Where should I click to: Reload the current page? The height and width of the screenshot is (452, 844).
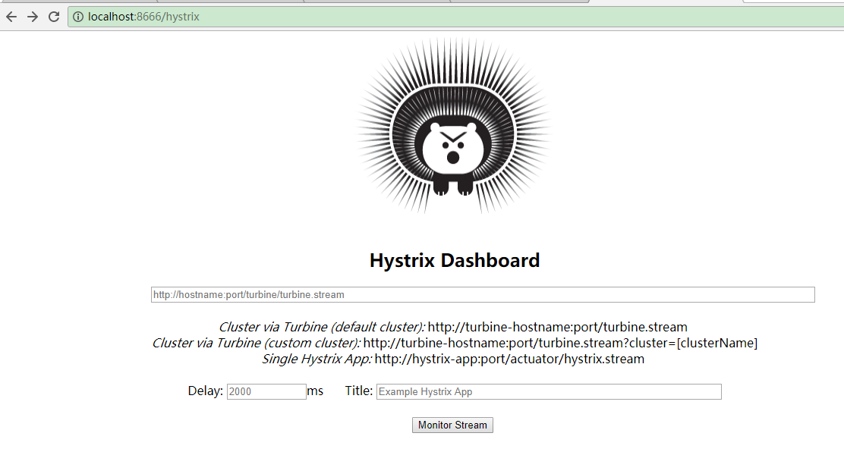pyautogui.click(x=54, y=17)
